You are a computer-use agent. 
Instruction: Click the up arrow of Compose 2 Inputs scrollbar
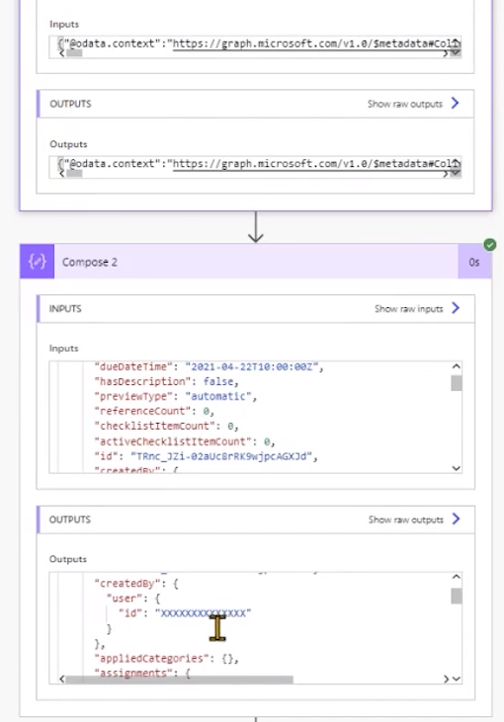[x=457, y=366]
